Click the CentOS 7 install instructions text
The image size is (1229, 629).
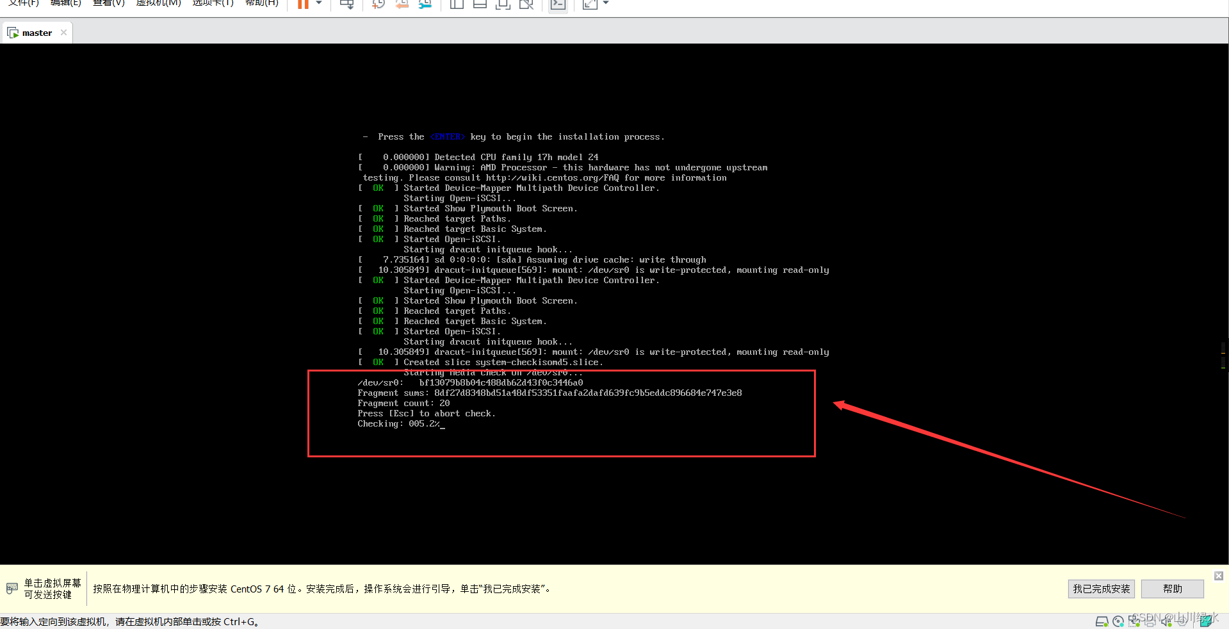point(322,589)
